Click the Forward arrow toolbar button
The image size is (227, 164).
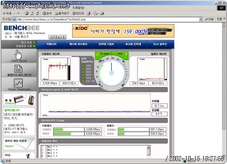tap(18, 14)
